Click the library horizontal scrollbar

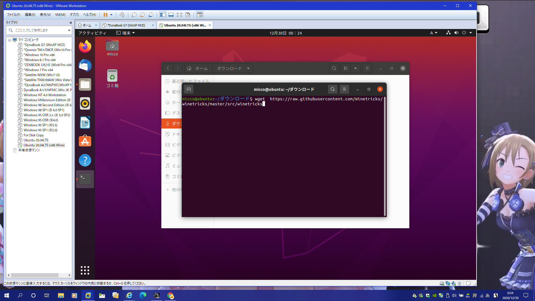point(35,275)
